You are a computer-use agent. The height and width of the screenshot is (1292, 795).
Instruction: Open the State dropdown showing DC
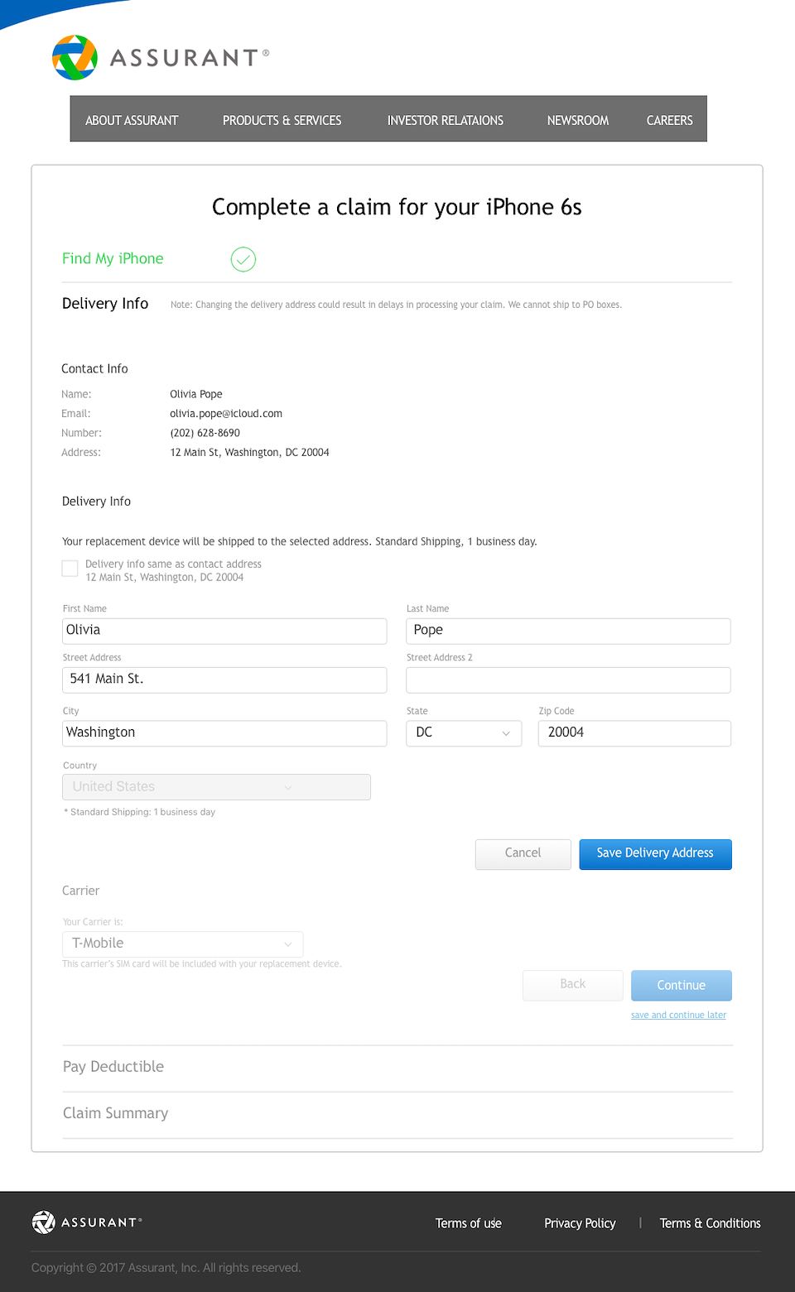464,733
